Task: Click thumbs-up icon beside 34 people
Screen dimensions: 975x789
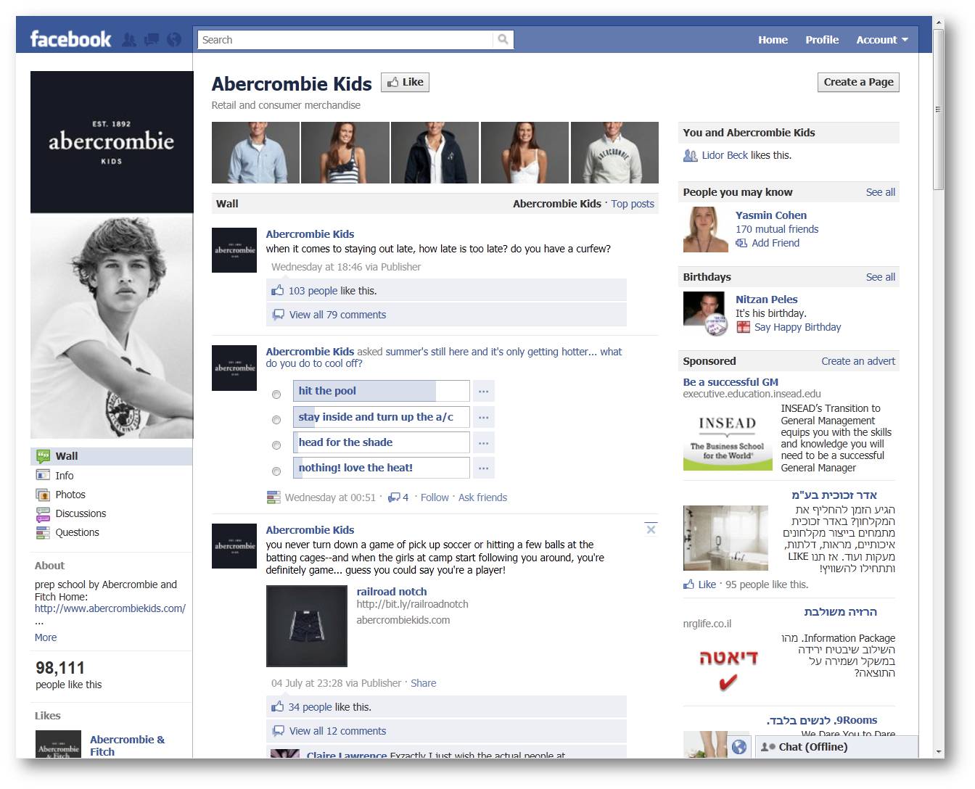Action: (x=277, y=707)
